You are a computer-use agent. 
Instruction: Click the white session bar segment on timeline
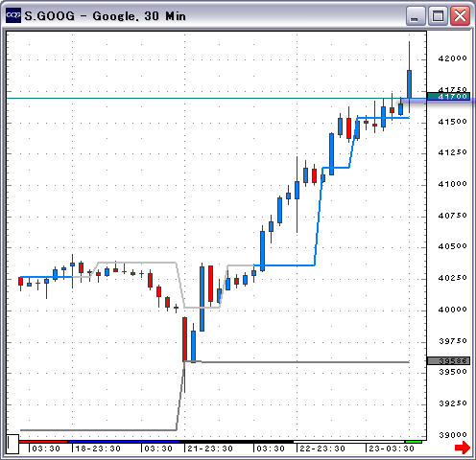[349, 442]
